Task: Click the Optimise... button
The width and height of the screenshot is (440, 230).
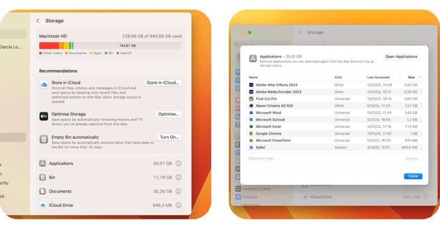Action: click(x=168, y=114)
